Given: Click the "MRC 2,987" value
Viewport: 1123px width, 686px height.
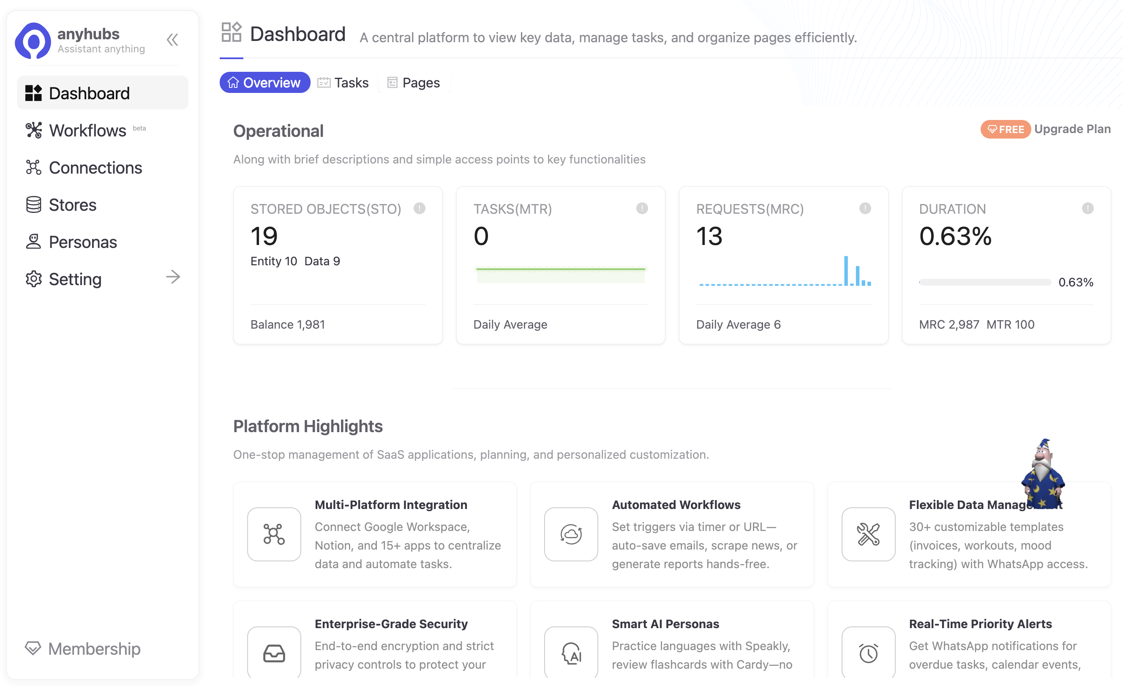Looking at the screenshot, I should point(949,324).
